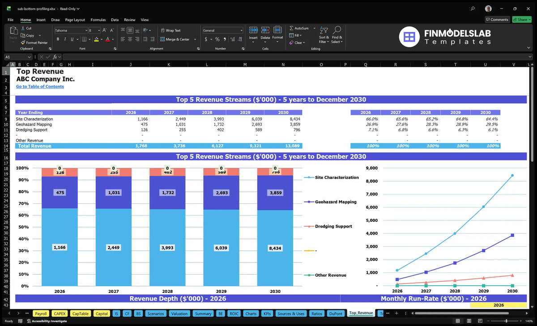Toggle Bold formatting
The height and width of the screenshot is (326, 537).
[58, 39]
